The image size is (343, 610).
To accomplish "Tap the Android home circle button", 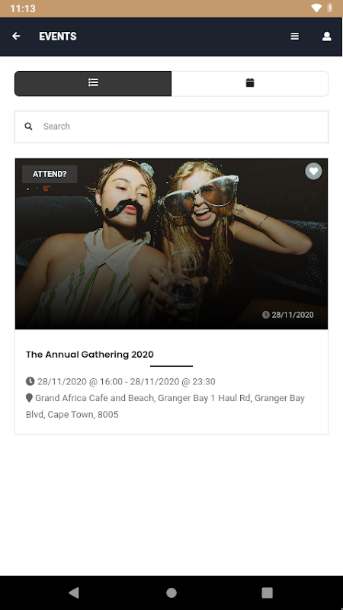I will 171,592.
